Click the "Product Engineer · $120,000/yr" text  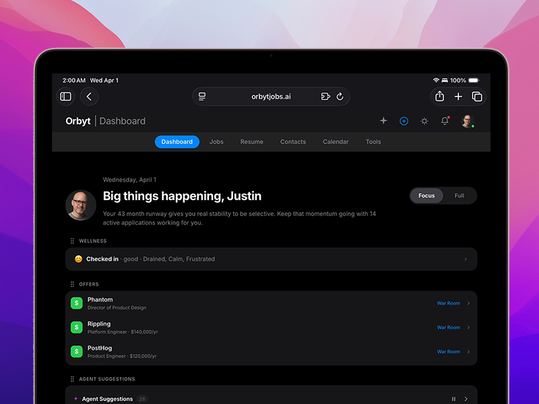[x=122, y=356]
